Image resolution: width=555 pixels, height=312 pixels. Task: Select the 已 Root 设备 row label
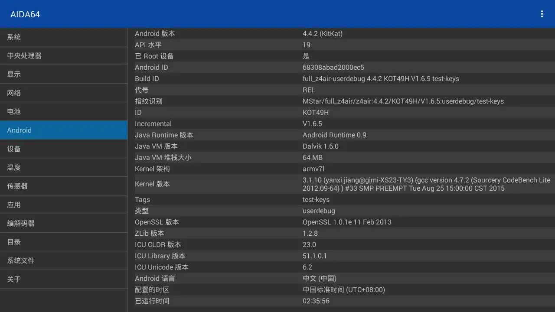click(154, 56)
